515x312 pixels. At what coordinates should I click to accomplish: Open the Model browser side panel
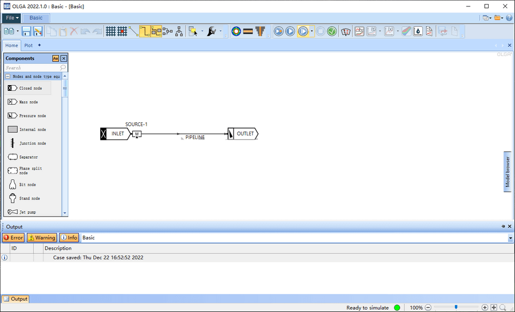(x=507, y=171)
